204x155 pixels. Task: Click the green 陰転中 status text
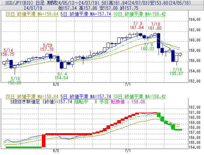tap(81, 102)
